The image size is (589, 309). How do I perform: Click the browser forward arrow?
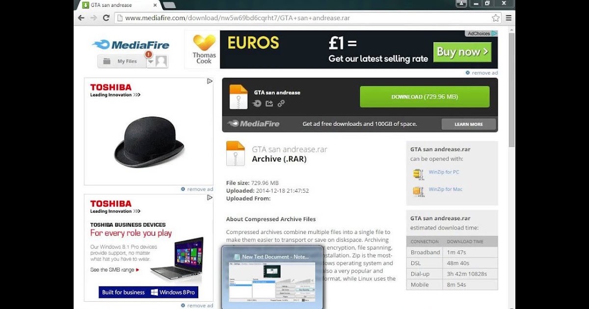click(93, 18)
